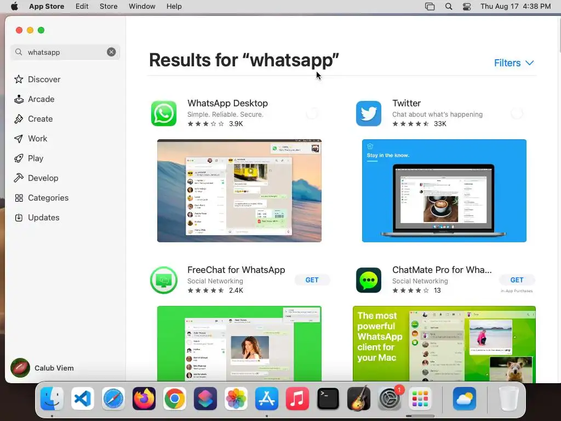Viewport: 561px width, 421px height.
Task: Click Calub Viem profile avatar
Action: pos(20,368)
